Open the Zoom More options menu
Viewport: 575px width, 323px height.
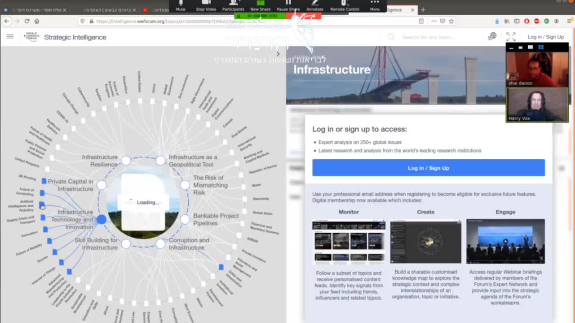(375, 5)
